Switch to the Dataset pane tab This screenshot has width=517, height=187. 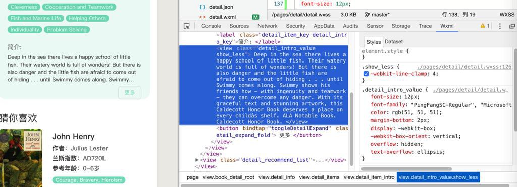point(394,42)
